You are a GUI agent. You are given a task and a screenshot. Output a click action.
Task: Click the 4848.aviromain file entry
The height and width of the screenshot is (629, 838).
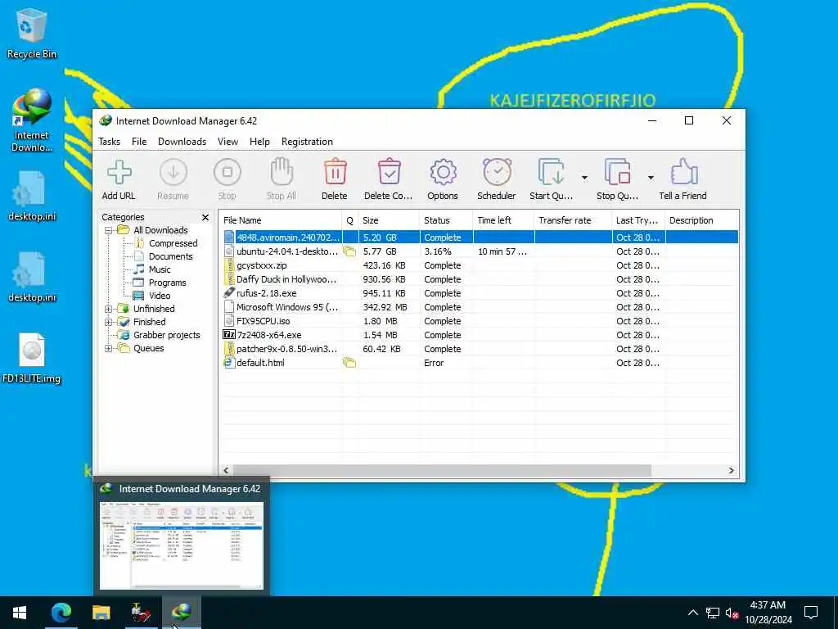point(480,238)
